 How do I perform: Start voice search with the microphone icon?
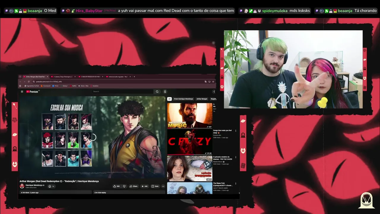[x=165, y=92]
